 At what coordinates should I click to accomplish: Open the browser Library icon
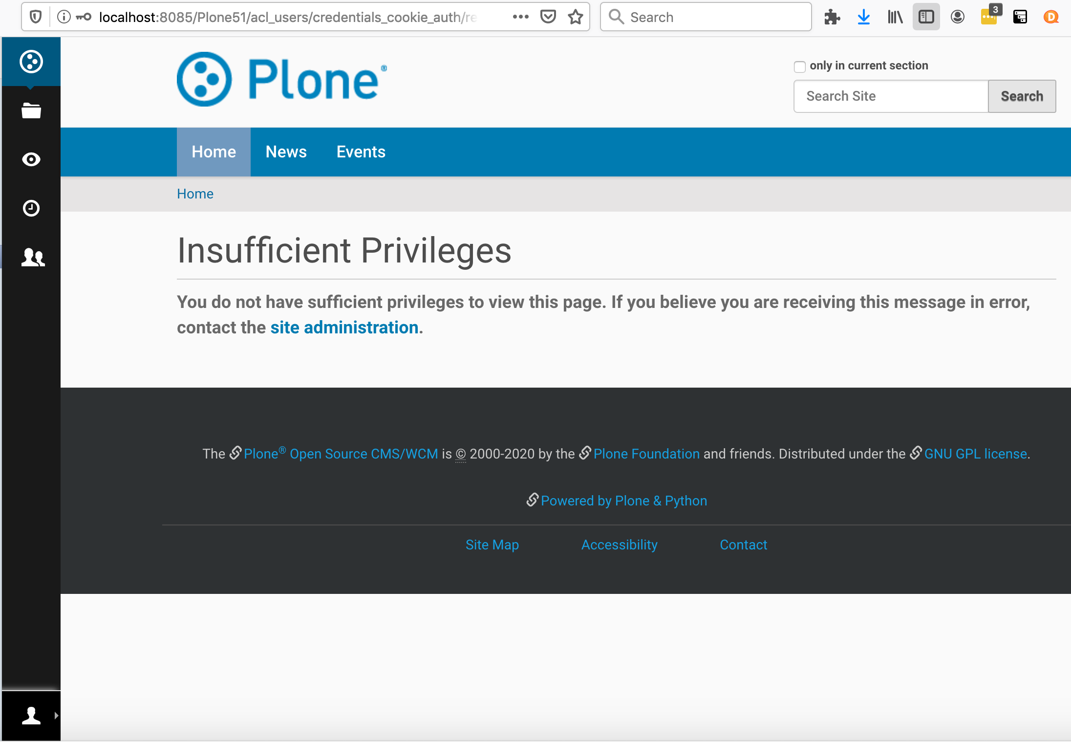pos(895,17)
